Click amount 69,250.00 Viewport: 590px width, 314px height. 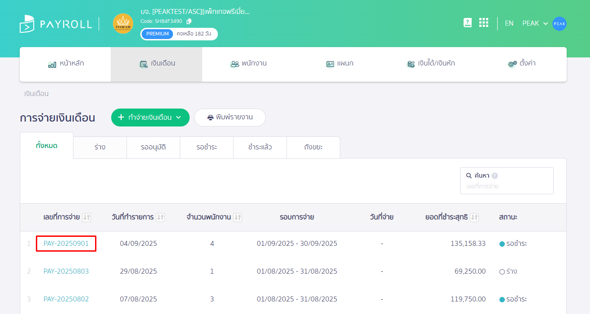(470, 271)
